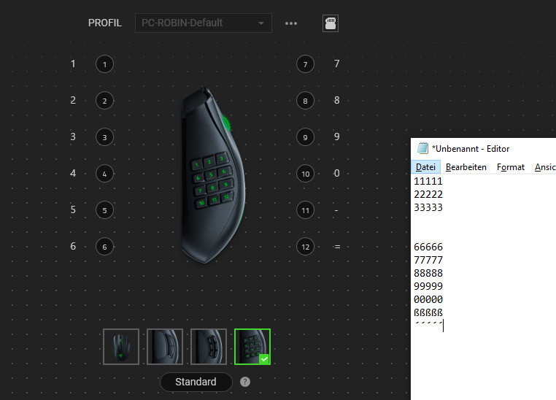
Task: Select the twelve-button side plate thumbnail
Action: 252,347
